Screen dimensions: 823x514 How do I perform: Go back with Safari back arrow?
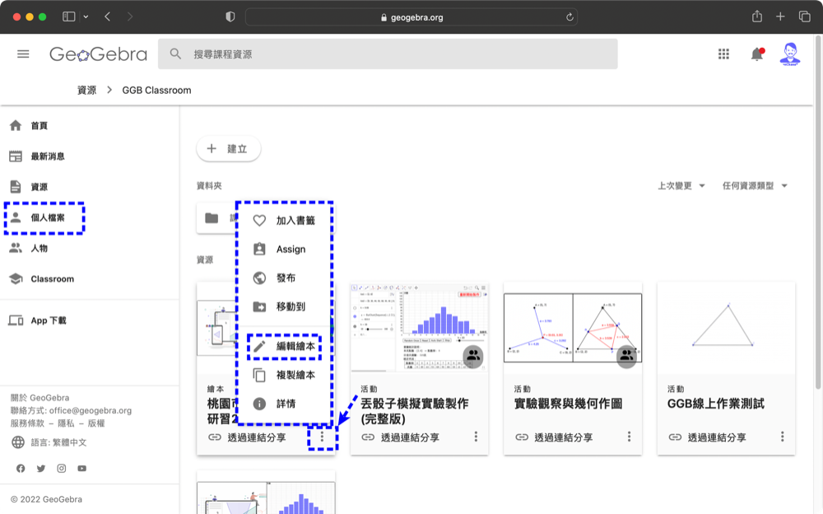coord(108,16)
